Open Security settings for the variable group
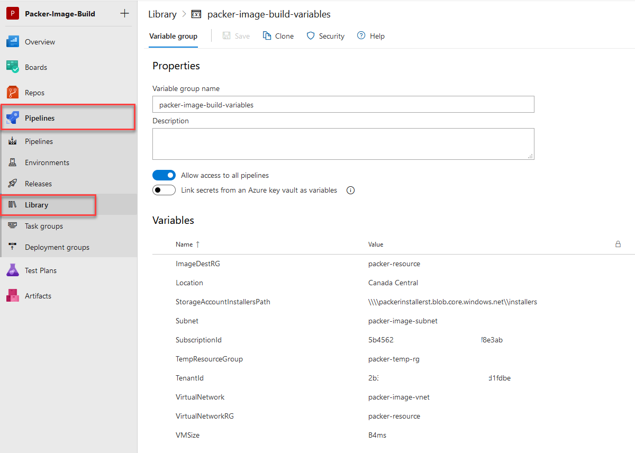Screen dimensions: 635x453 [325, 35]
